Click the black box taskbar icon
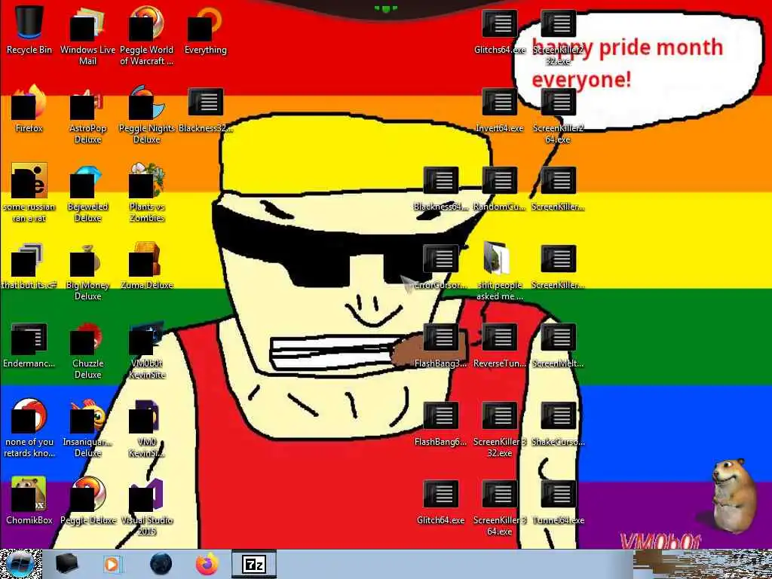 click(66, 564)
